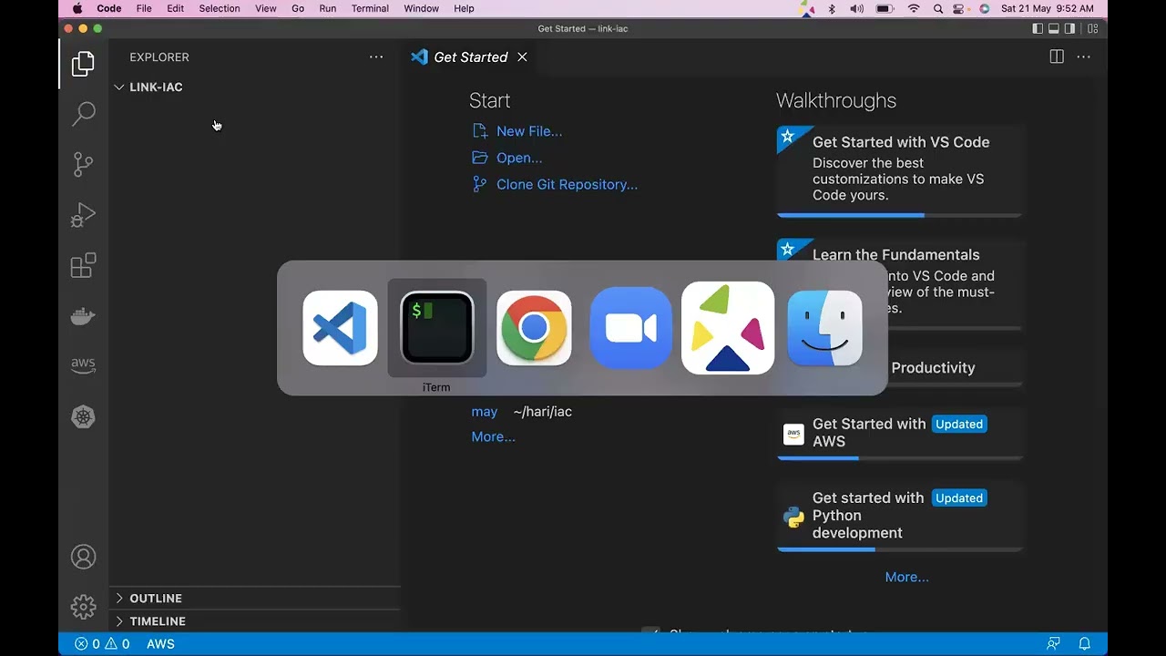Open the Search view in activity bar
This screenshot has width=1166, height=656.
(83, 113)
